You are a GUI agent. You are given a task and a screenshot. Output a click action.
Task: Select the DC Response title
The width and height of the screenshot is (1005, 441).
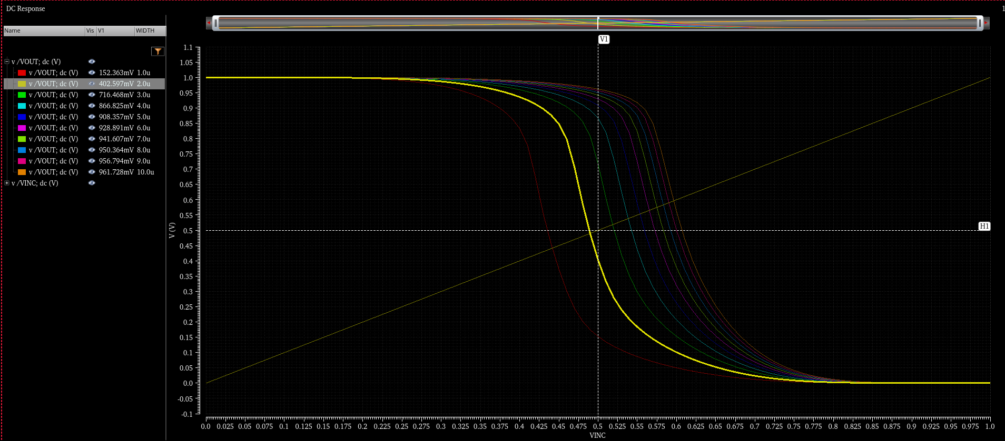tap(25, 8)
